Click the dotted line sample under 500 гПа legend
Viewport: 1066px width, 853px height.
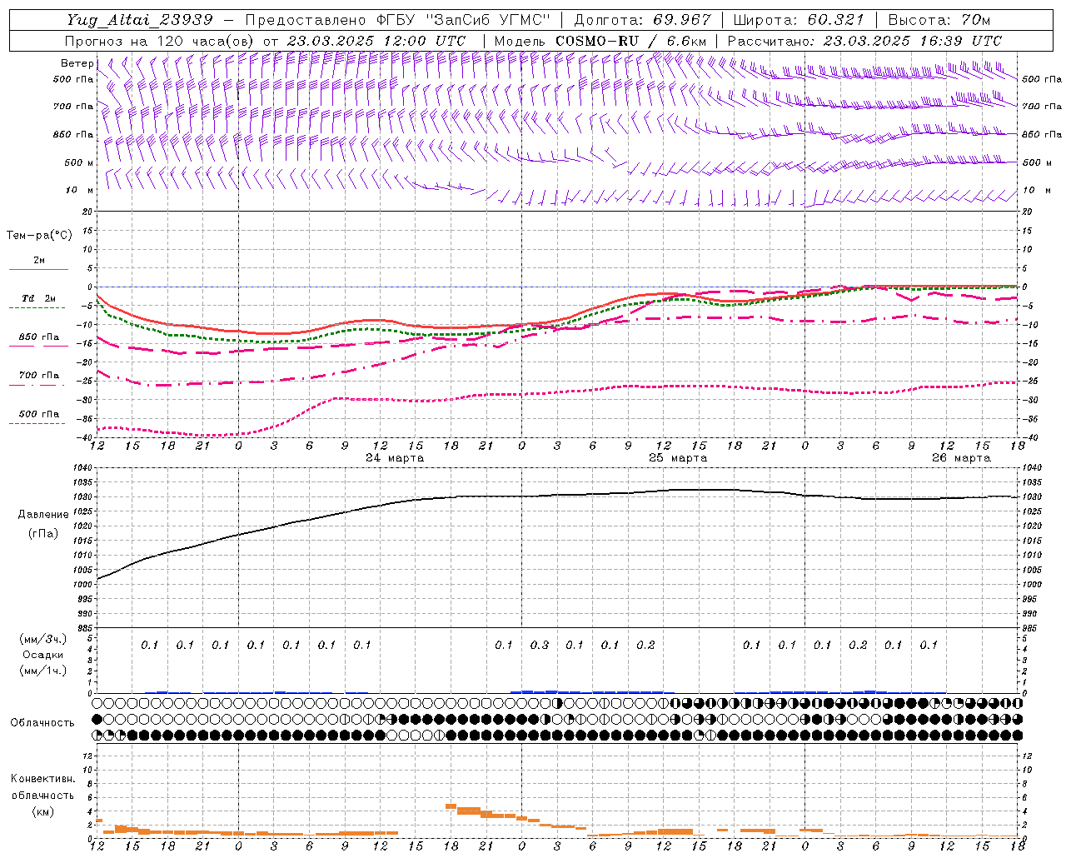[38, 423]
